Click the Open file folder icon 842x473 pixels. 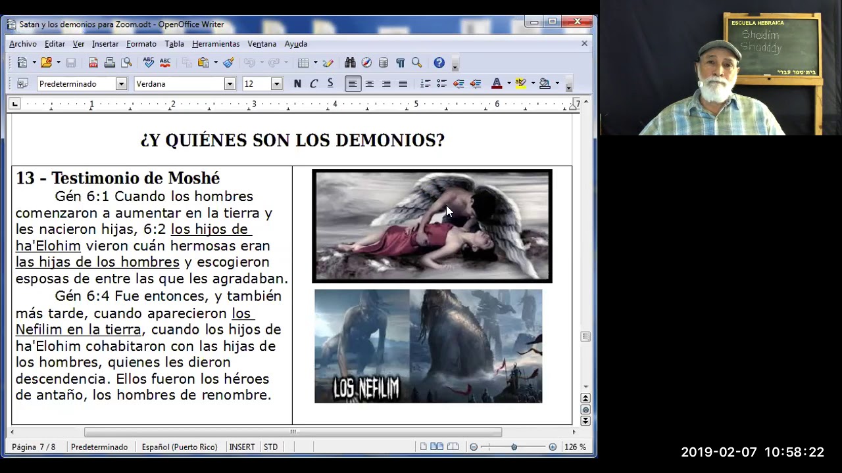coord(45,62)
